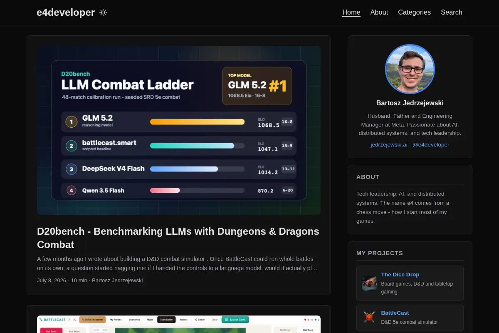This screenshot has width=499, height=333.
Task: Click the "July 8, 2026" post date
Action: (52, 281)
